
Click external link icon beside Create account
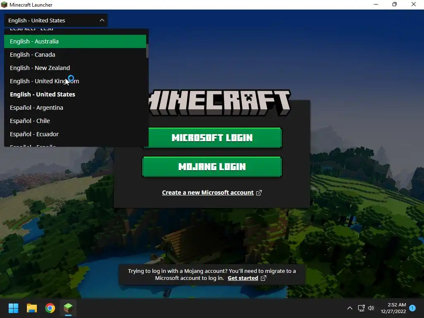259,193
